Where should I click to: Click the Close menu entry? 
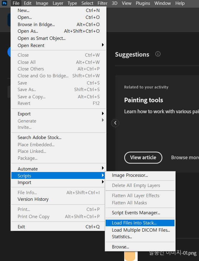click(59, 55)
